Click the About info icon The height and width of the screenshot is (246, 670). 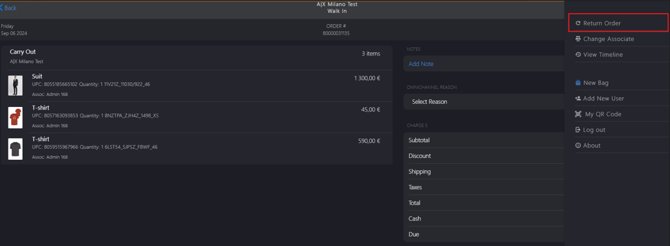tap(578, 146)
